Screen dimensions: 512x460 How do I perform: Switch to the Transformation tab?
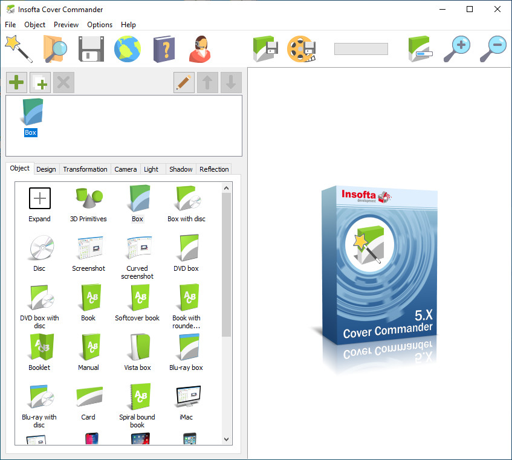85,169
